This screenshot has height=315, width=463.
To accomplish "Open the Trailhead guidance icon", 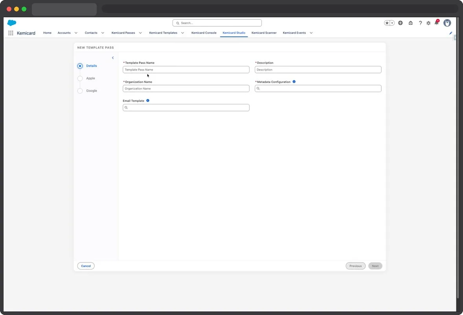I will [x=410, y=23].
